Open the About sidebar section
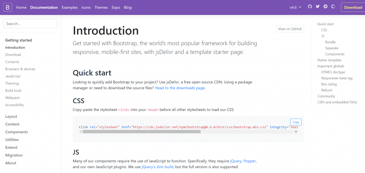Viewport: 365px width, 173px height. (x=11, y=163)
